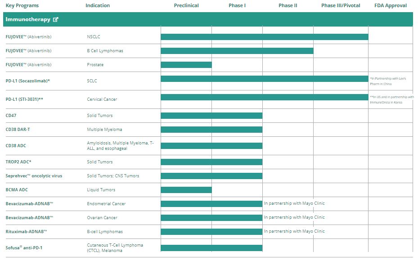Click the FDA Approval column header
Screen dimensions: 418x261
click(390, 5)
